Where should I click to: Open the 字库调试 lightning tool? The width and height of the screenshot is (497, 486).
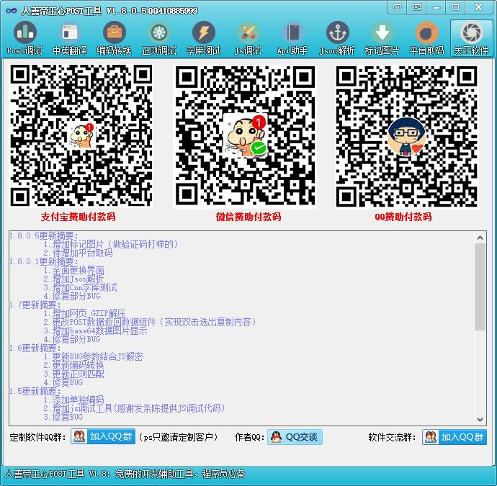pos(204,38)
